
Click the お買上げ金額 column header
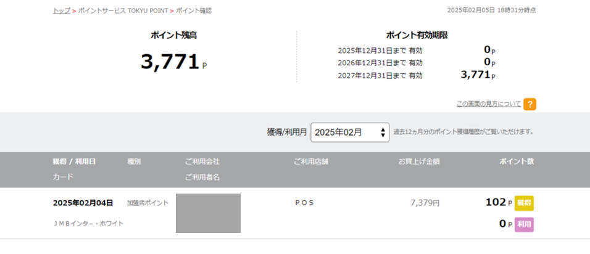419,162
